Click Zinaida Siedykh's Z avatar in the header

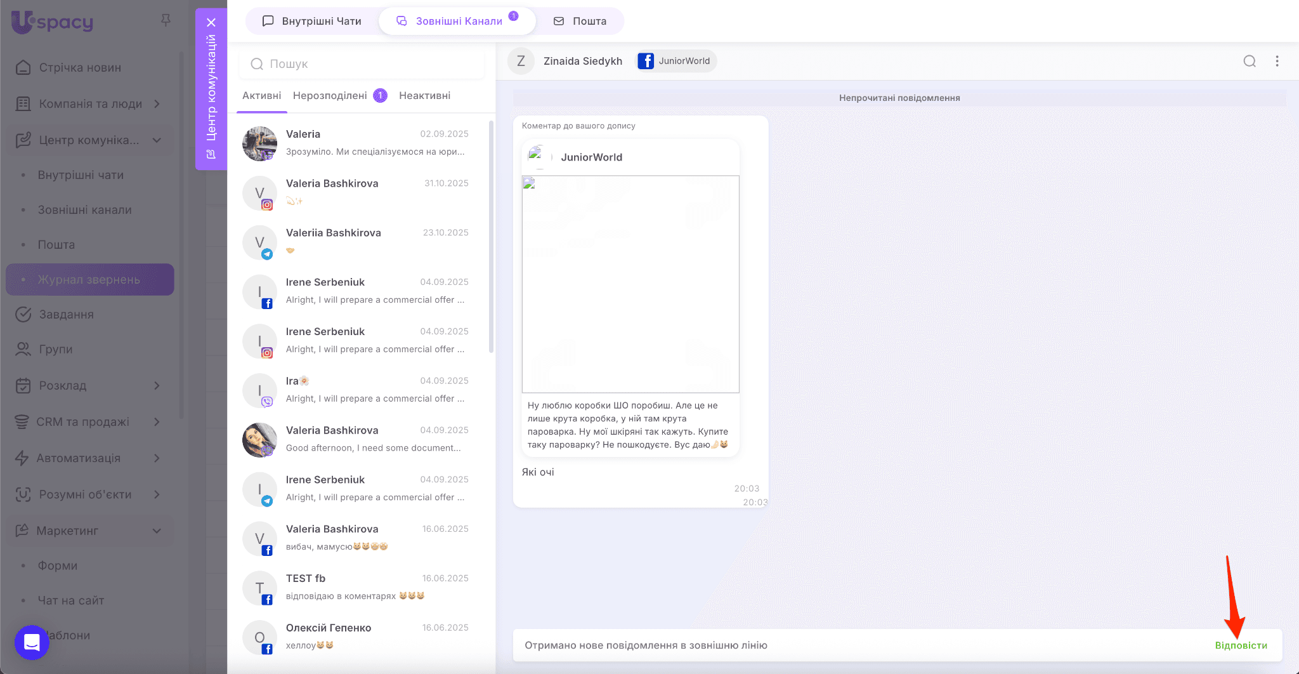click(521, 61)
